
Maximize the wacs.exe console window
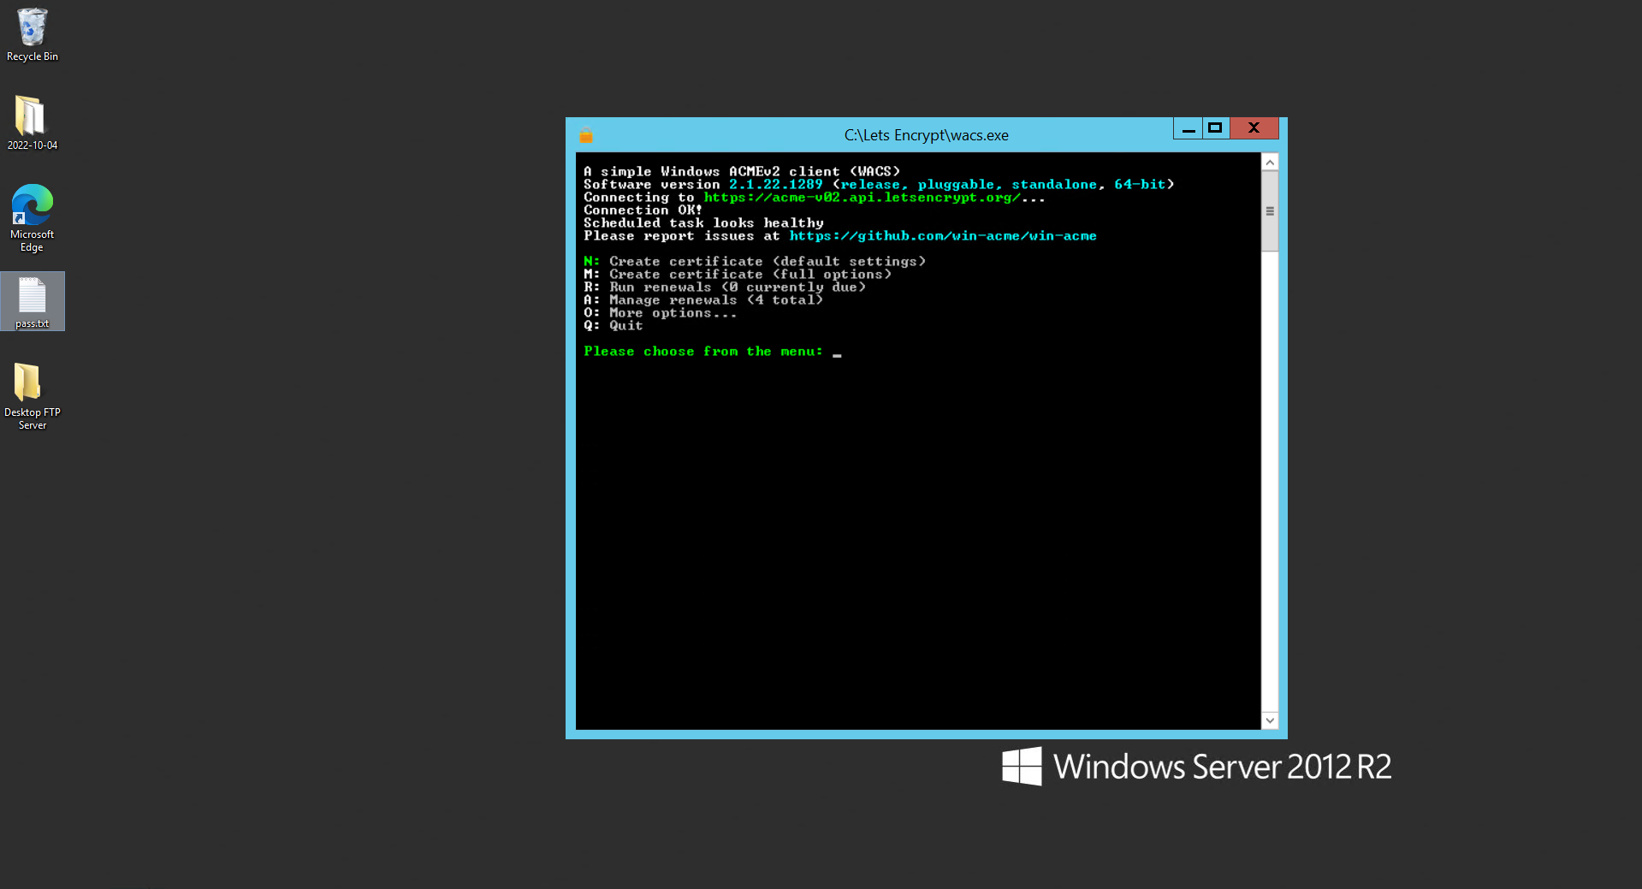tap(1215, 128)
